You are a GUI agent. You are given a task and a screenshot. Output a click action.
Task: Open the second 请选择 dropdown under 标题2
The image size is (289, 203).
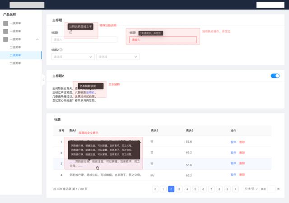[118, 57]
